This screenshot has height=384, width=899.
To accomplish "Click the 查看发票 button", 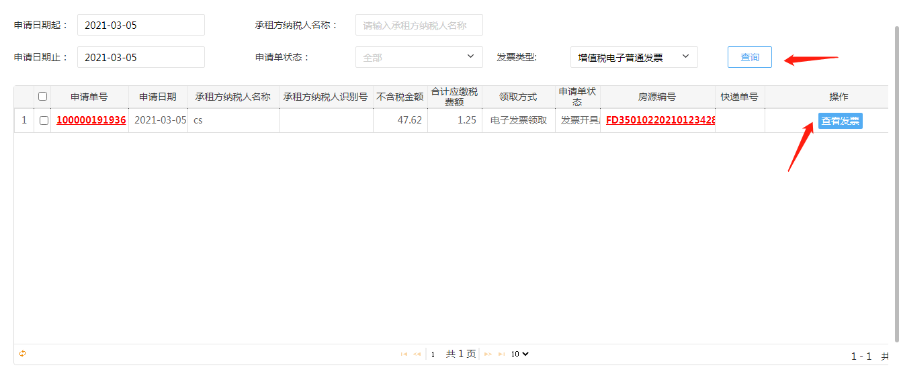I will tap(840, 121).
